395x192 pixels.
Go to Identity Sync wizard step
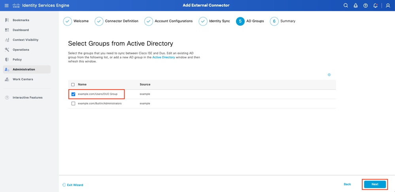[219, 21]
